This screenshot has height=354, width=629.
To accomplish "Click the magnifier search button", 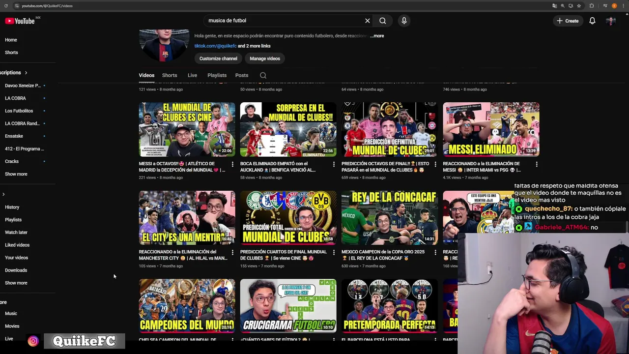I will click(382, 21).
